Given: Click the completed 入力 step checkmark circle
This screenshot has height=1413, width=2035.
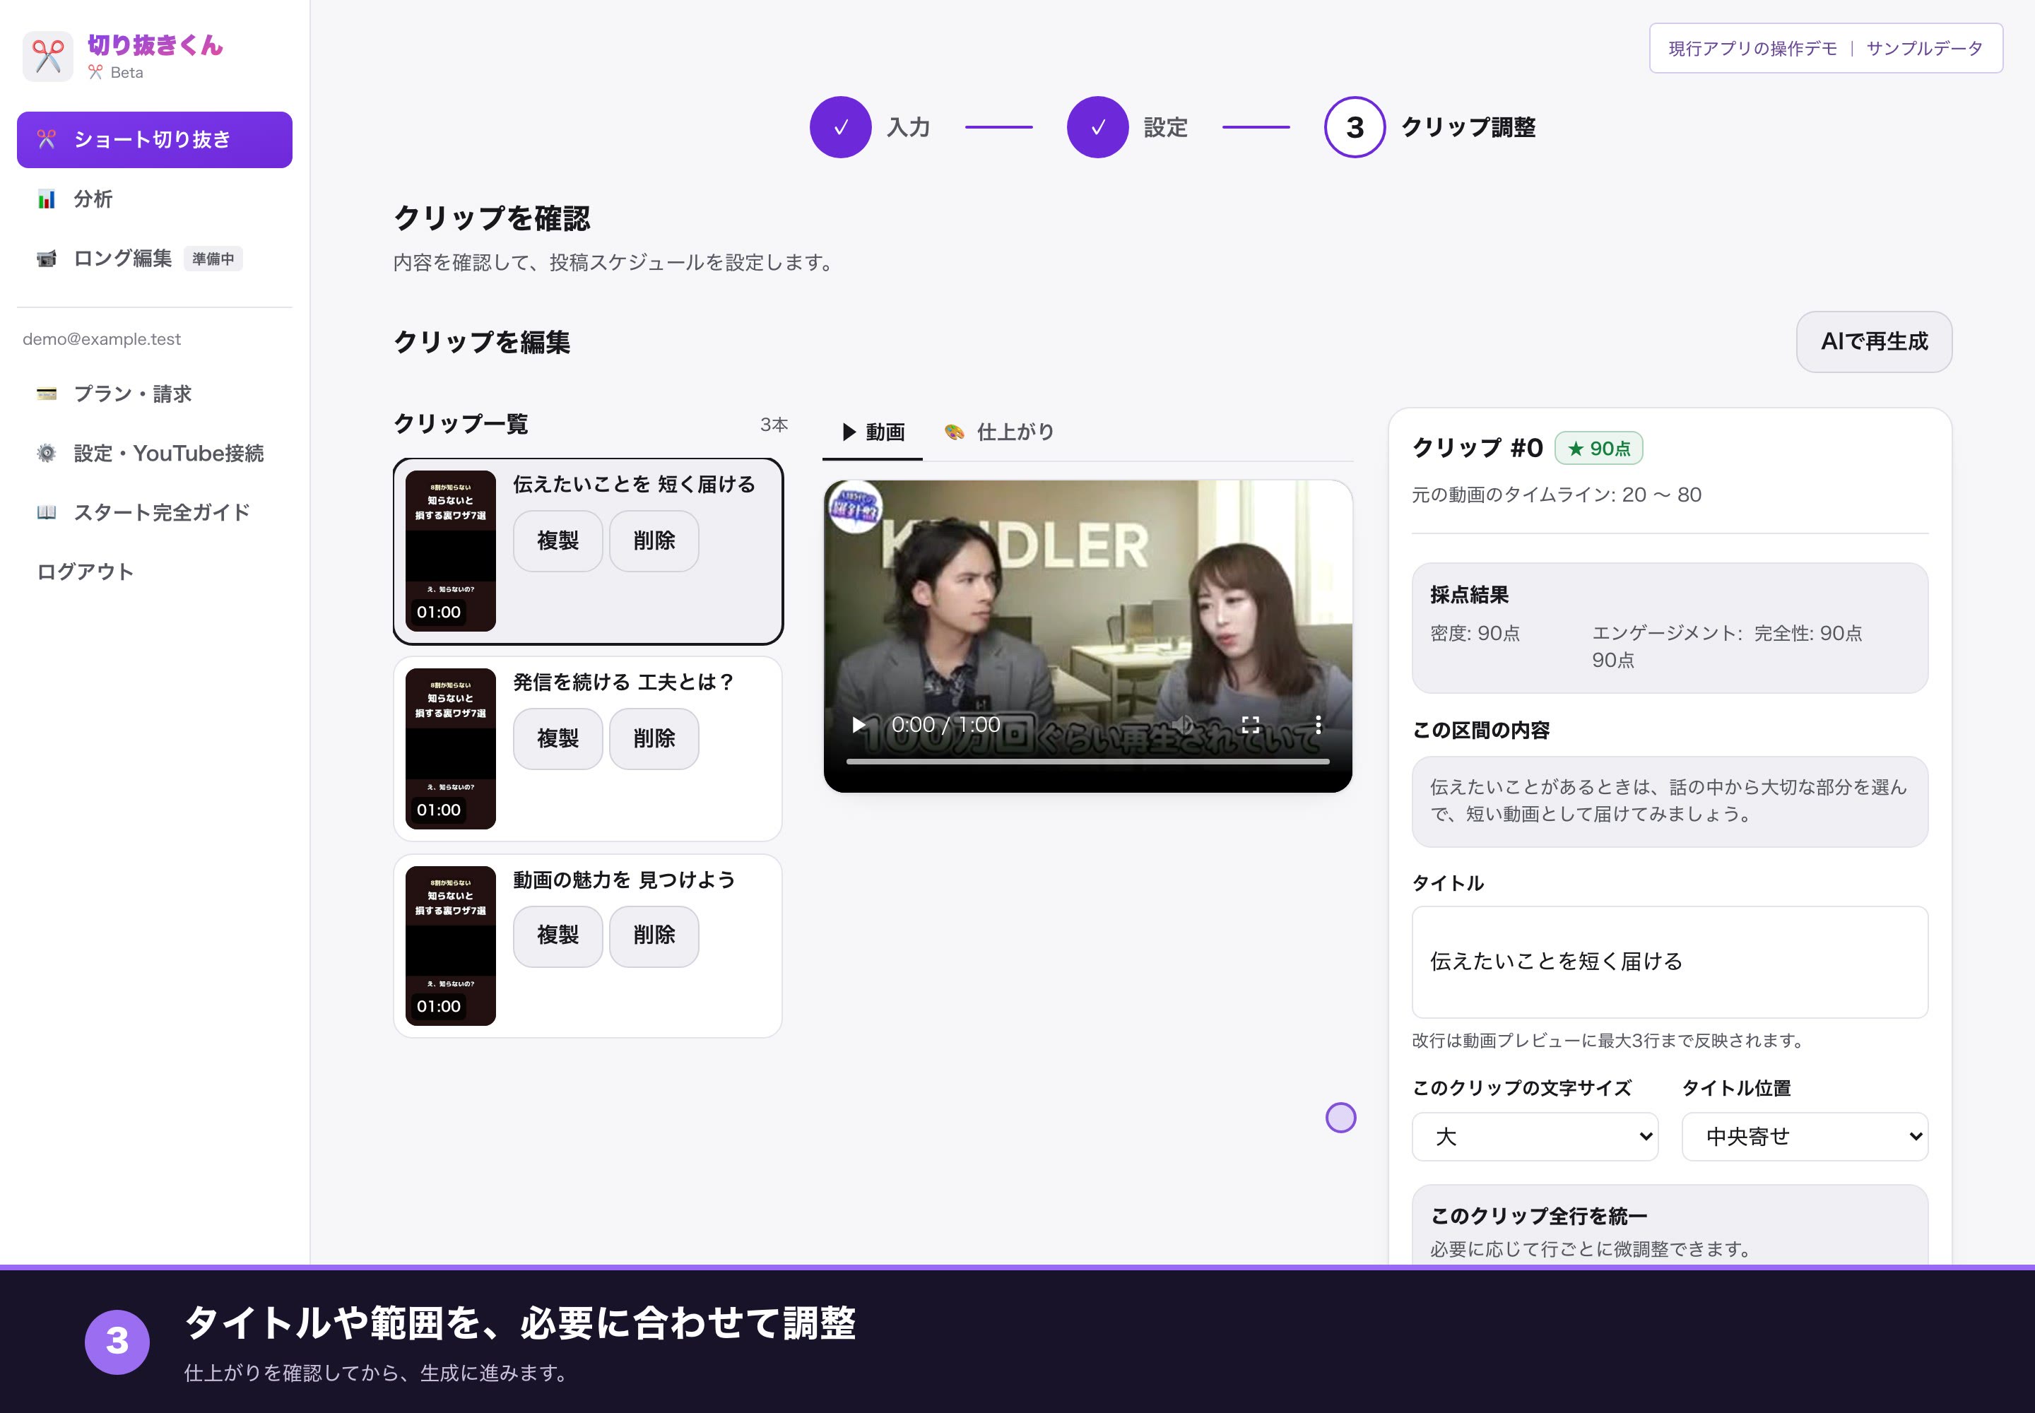Looking at the screenshot, I should point(840,127).
